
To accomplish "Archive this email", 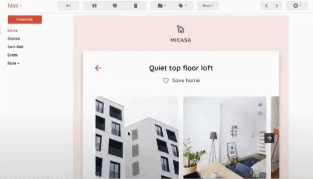I will click(94, 6).
